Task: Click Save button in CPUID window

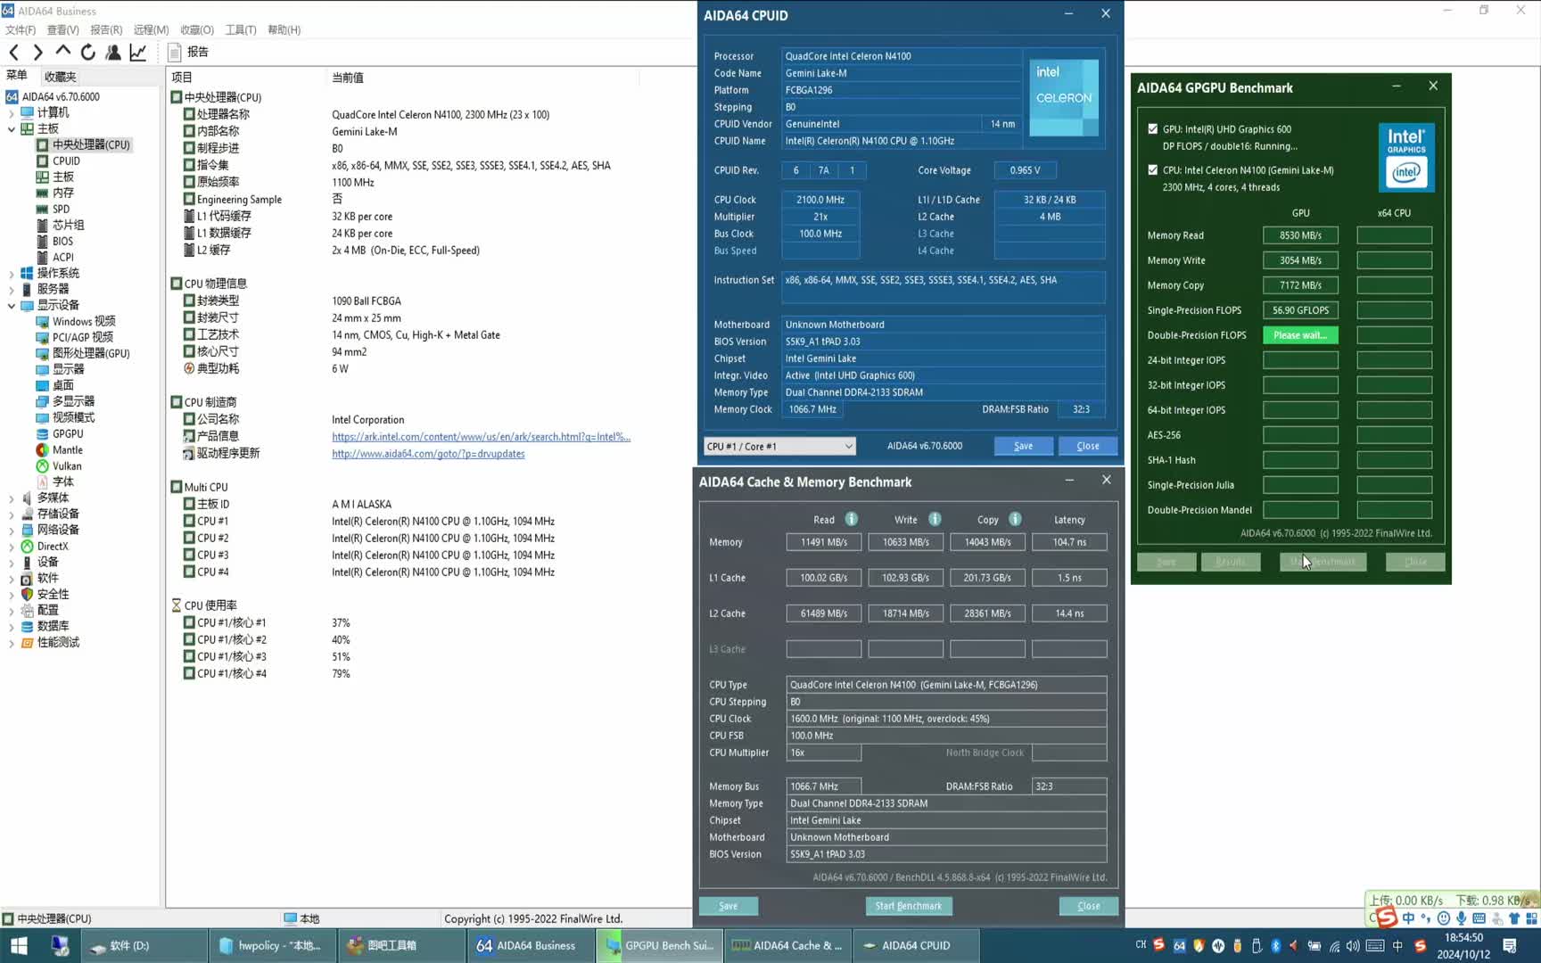Action: pyautogui.click(x=1023, y=446)
